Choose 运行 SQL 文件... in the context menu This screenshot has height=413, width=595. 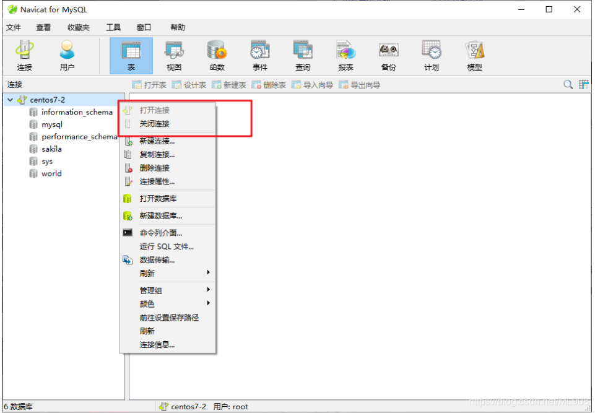(168, 246)
